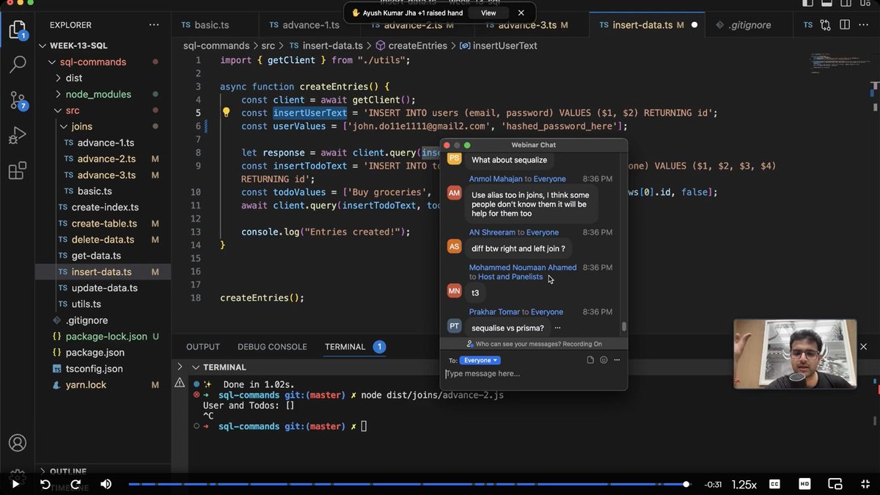This screenshot has height=495, width=880.
Task: Exit fullscreen video mode
Action: click(864, 484)
